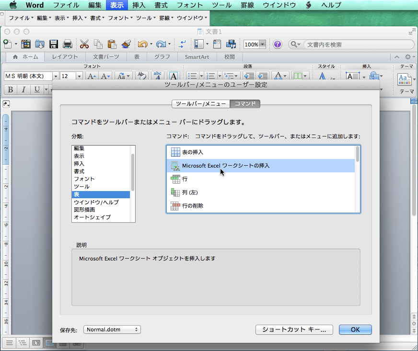Open the ウインドウ menu on custom toolbar
418x351 pixels.
pyautogui.click(x=192, y=18)
